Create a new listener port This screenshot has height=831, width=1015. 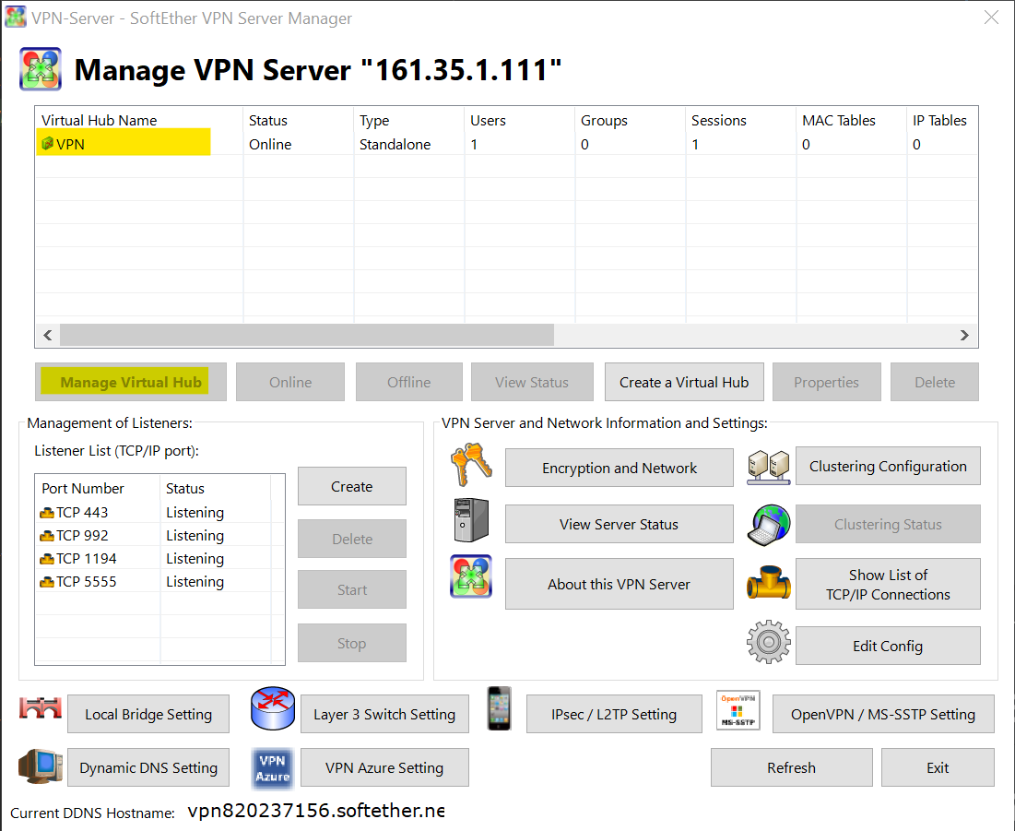[x=352, y=486]
